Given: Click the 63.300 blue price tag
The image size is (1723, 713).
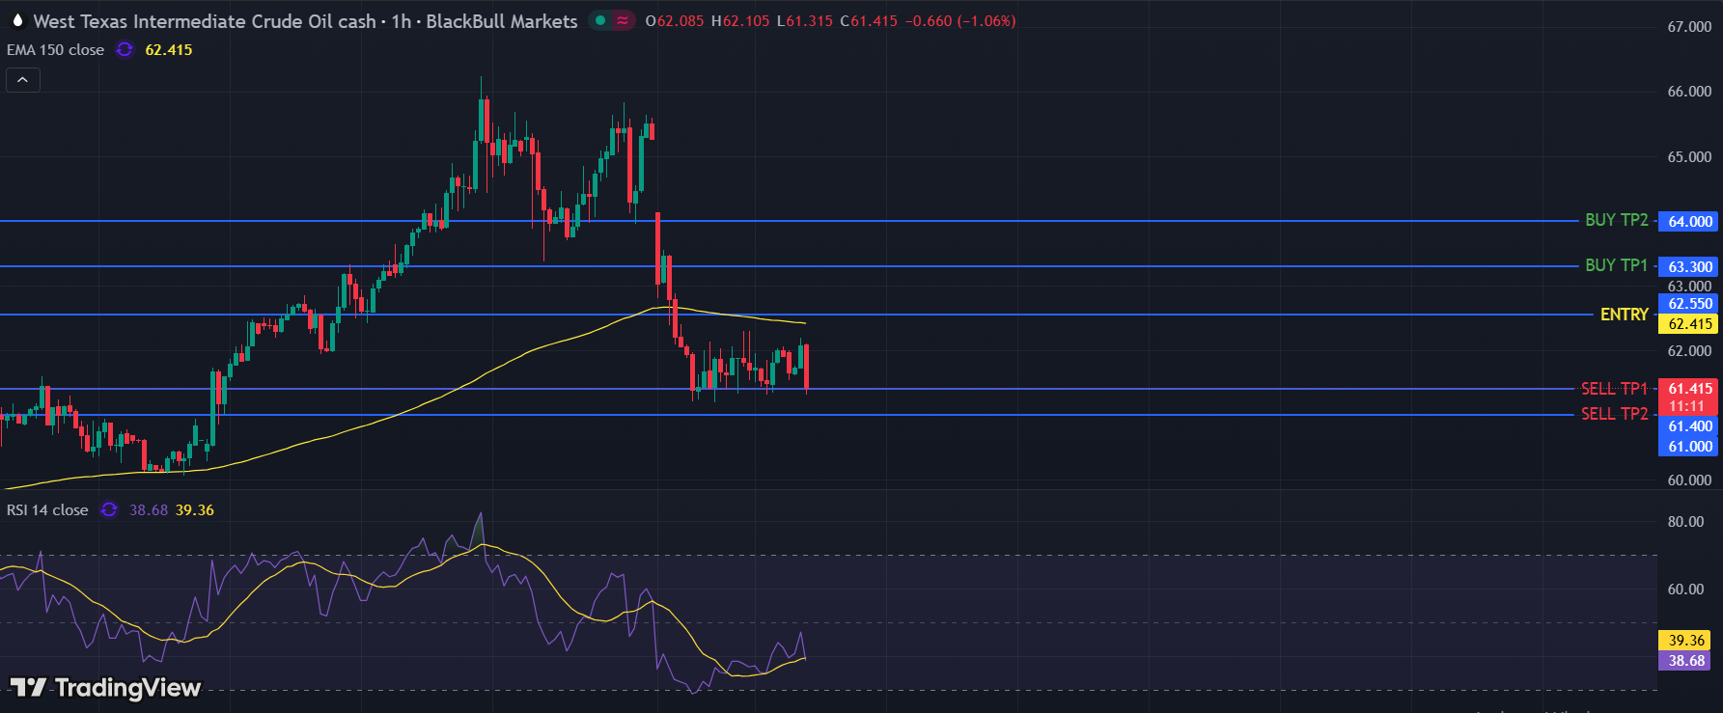Looking at the screenshot, I should point(1690,267).
